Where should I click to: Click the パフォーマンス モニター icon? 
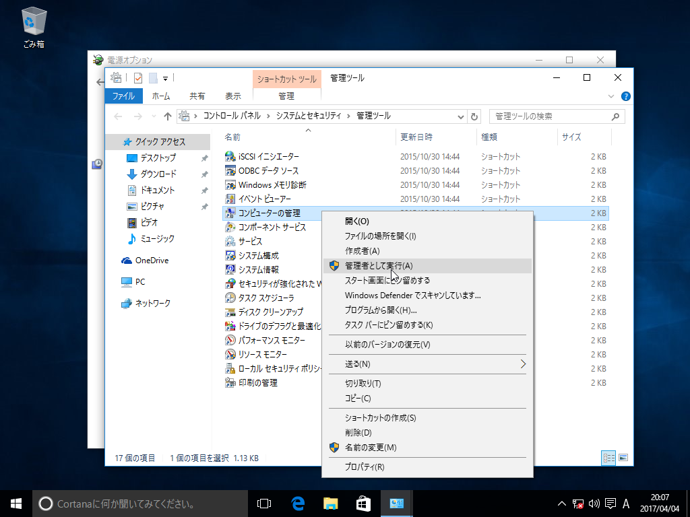pos(230,340)
